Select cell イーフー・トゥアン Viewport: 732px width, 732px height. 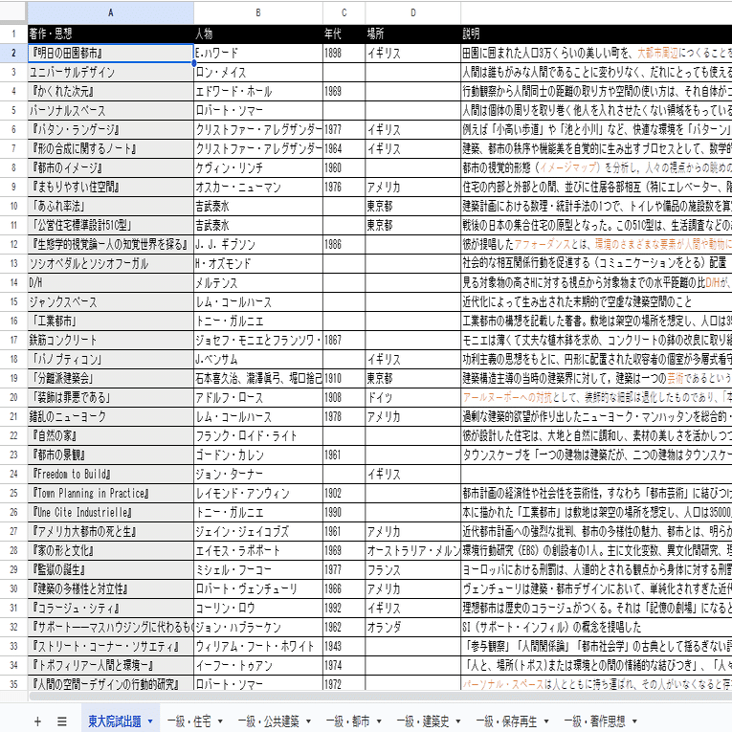pyautogui.click(x=258, y=666)
